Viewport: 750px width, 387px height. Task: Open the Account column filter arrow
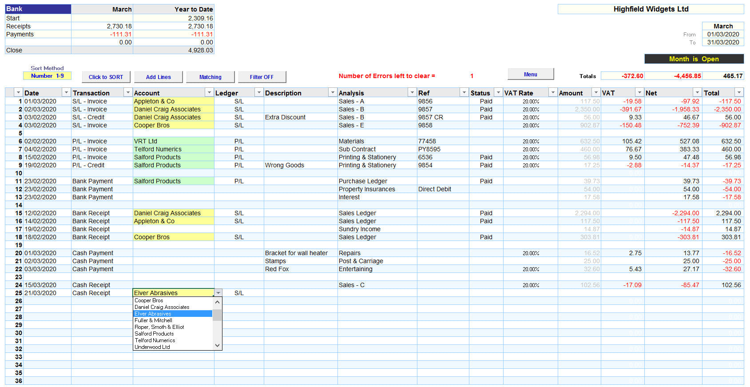point(209,92)
